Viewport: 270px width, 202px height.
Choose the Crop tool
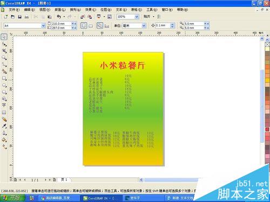4,51
